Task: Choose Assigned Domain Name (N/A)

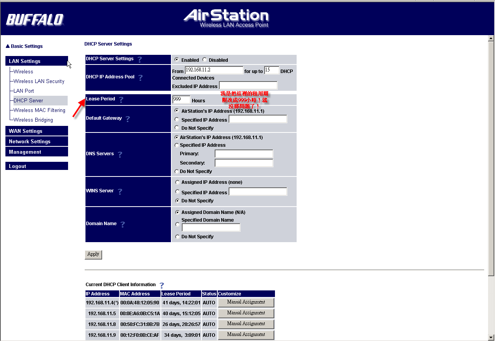Action: point(178,212)
